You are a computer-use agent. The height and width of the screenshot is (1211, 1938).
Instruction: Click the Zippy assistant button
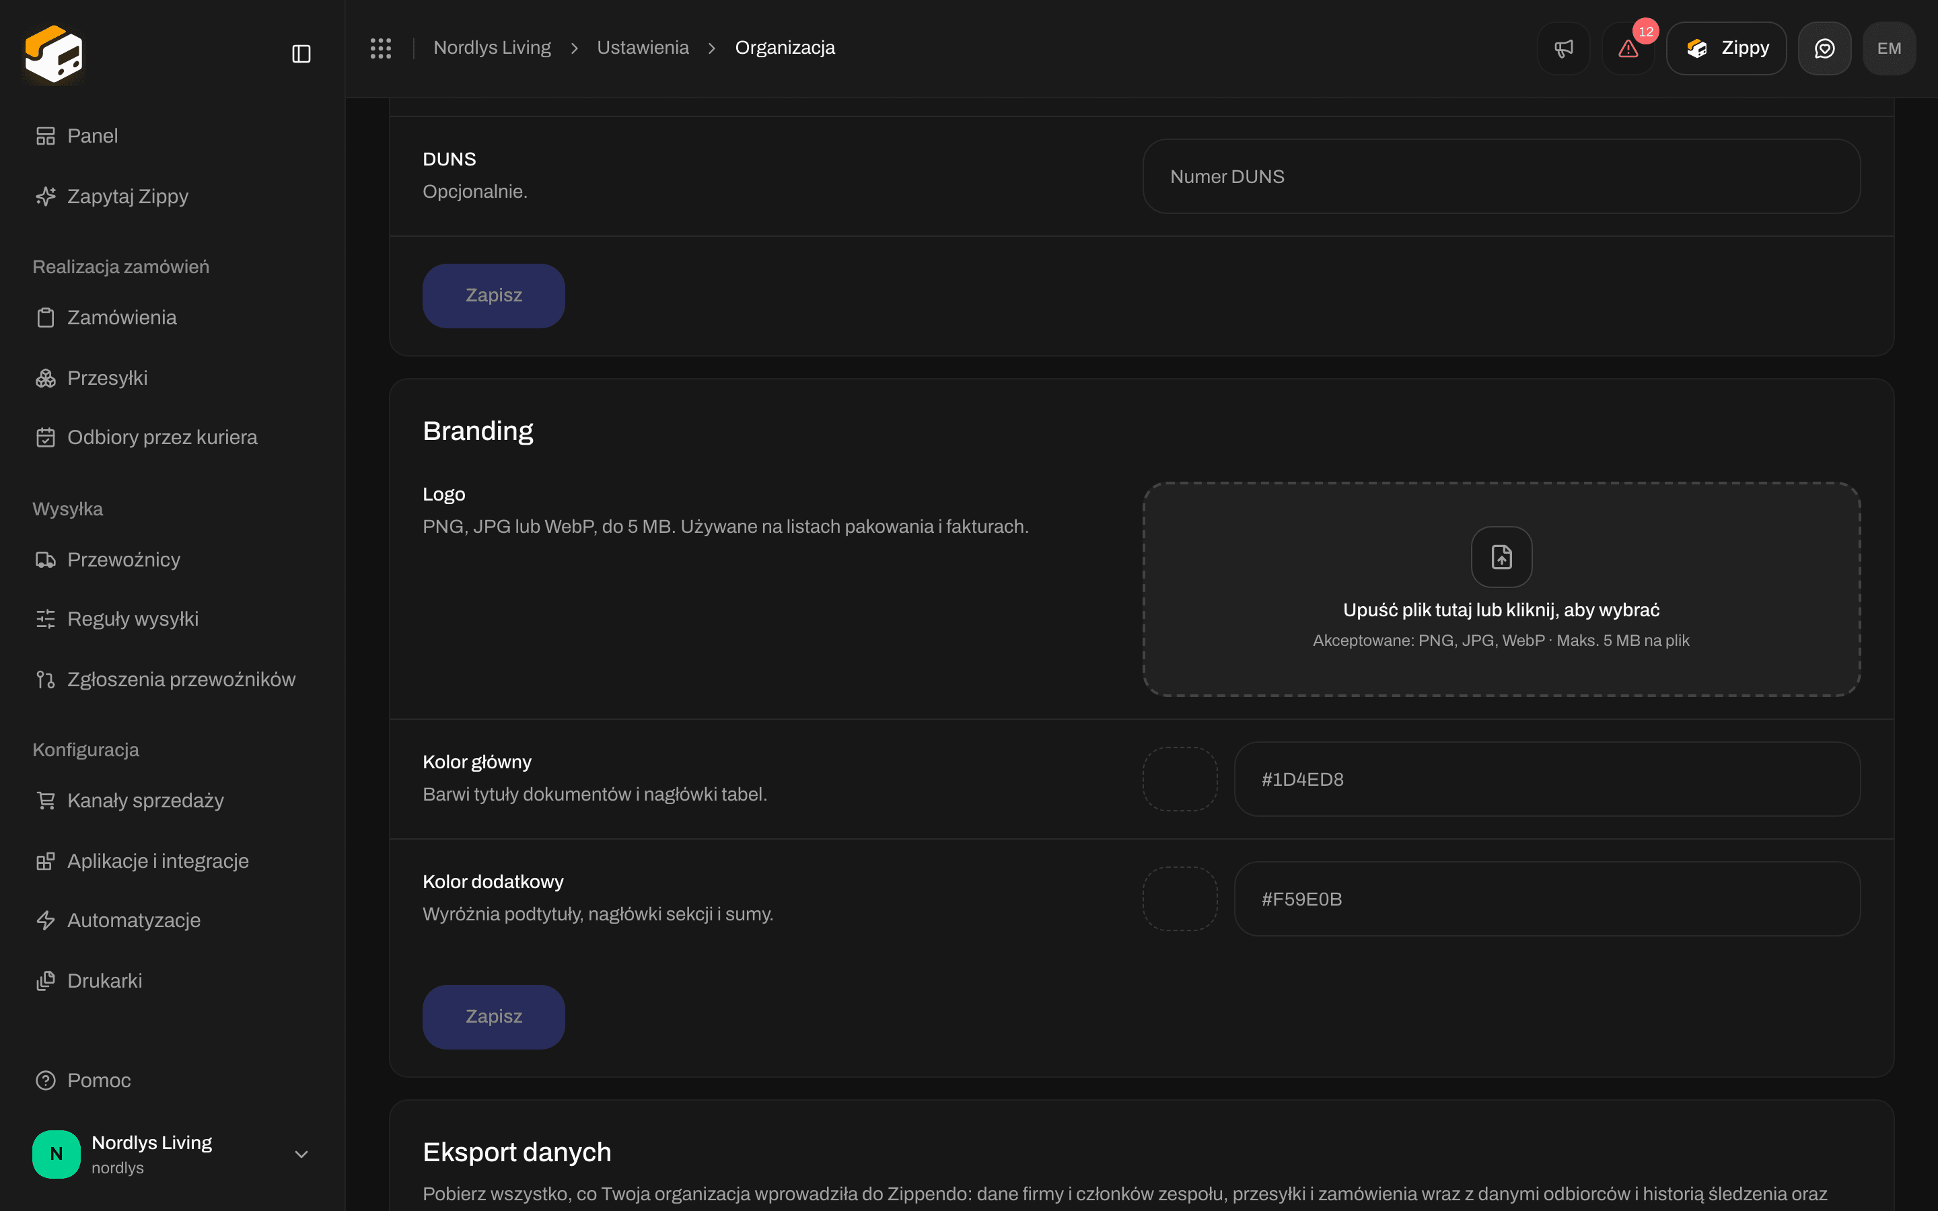(1726, 48)
